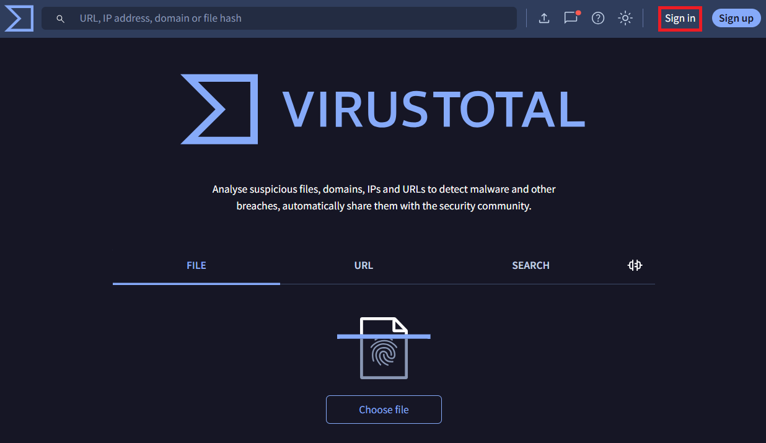Viewport: 766px width, 443px height.
Task: Click the plug connector icon beside SEARCH tab
Action: click(x=635, y=265)
